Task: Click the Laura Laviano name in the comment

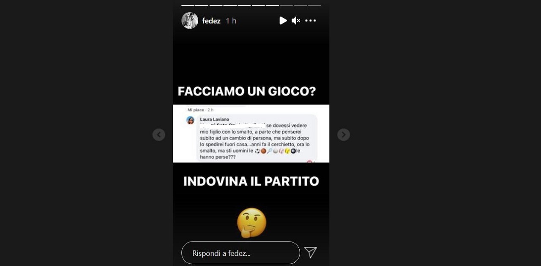Action: [214, 119]
